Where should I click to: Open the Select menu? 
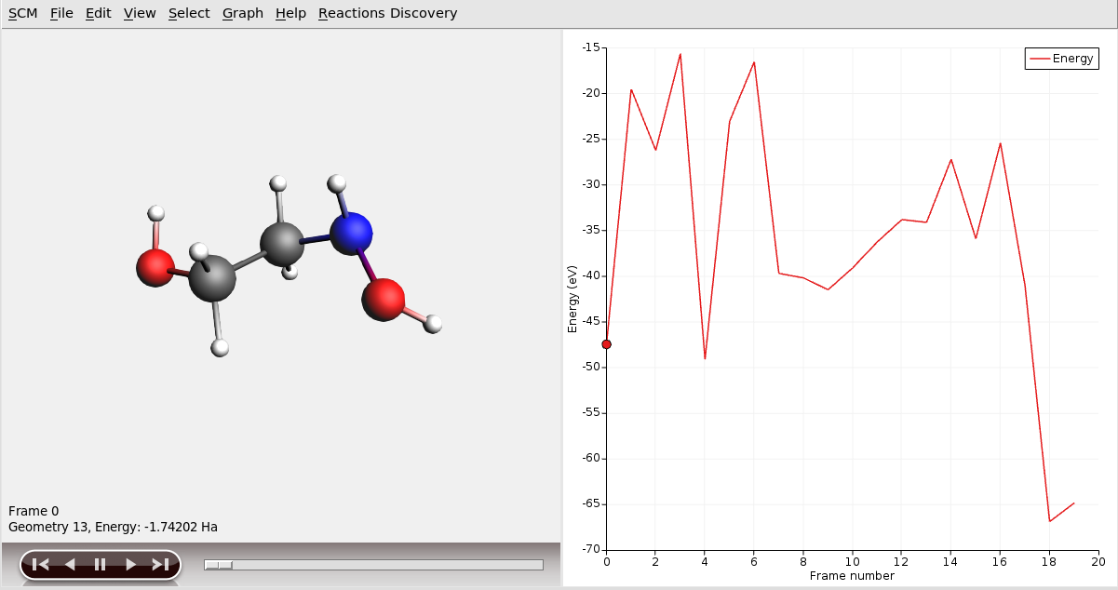pos(189,13)
